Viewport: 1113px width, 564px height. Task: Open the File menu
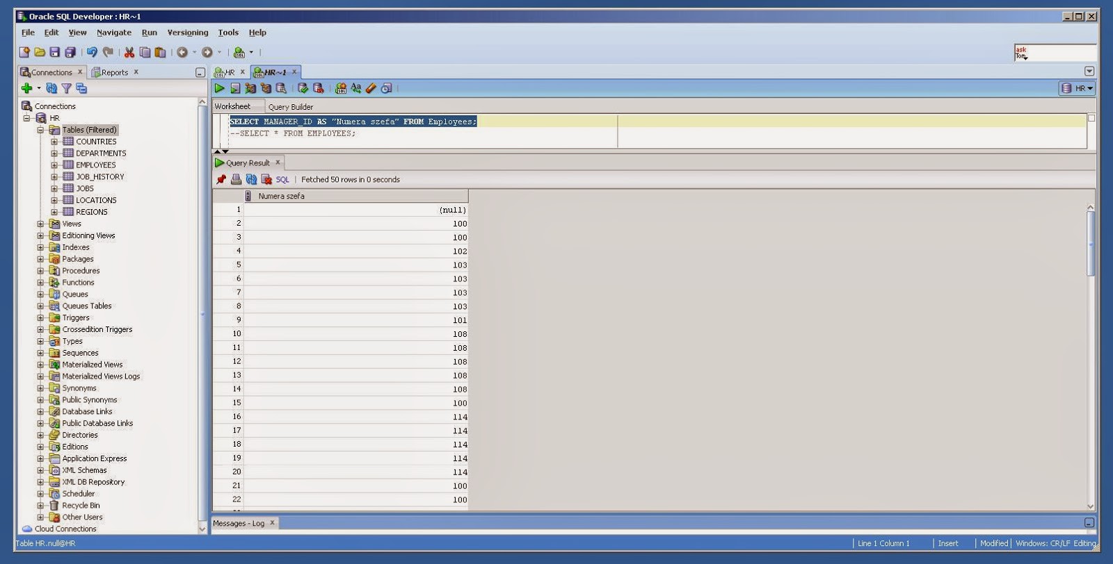(28, 33)
